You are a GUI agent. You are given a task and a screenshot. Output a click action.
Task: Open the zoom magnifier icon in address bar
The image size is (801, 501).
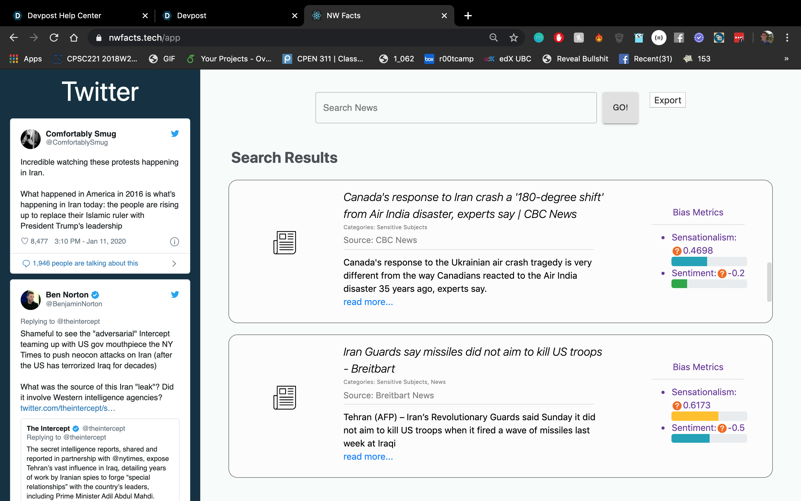click(493, 38)
